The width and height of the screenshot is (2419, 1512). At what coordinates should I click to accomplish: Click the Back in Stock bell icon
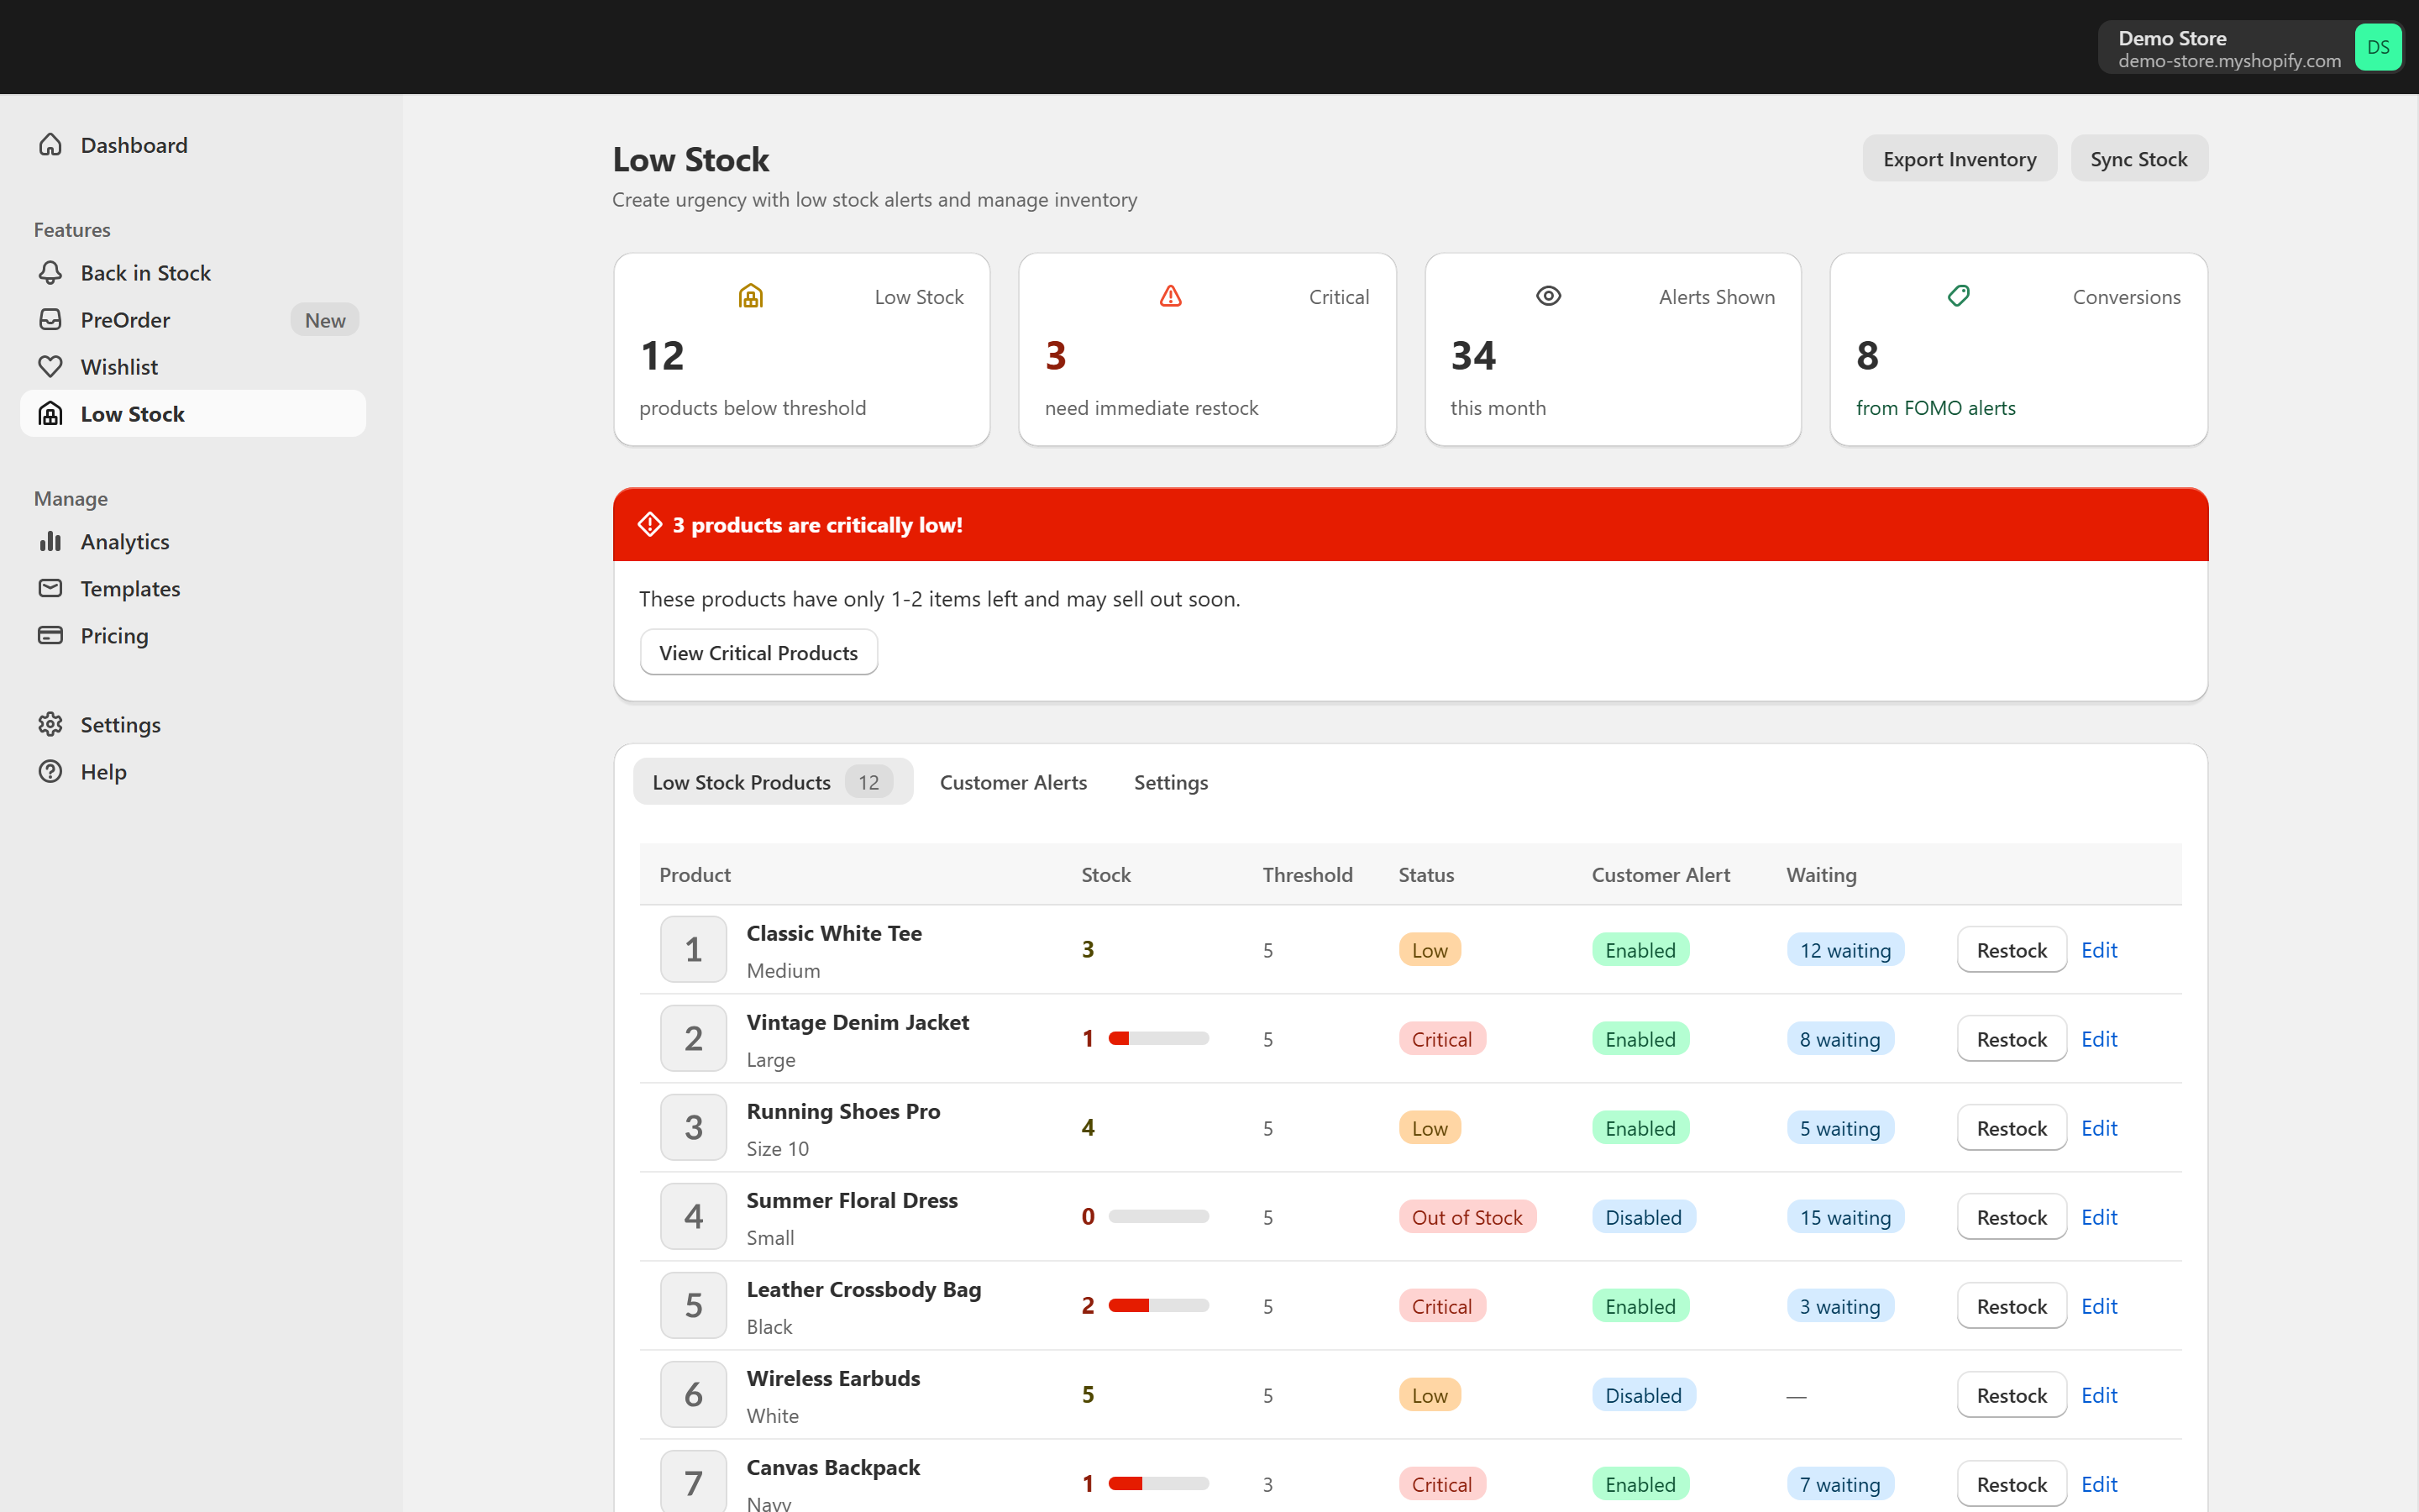(x=50, y=273)
